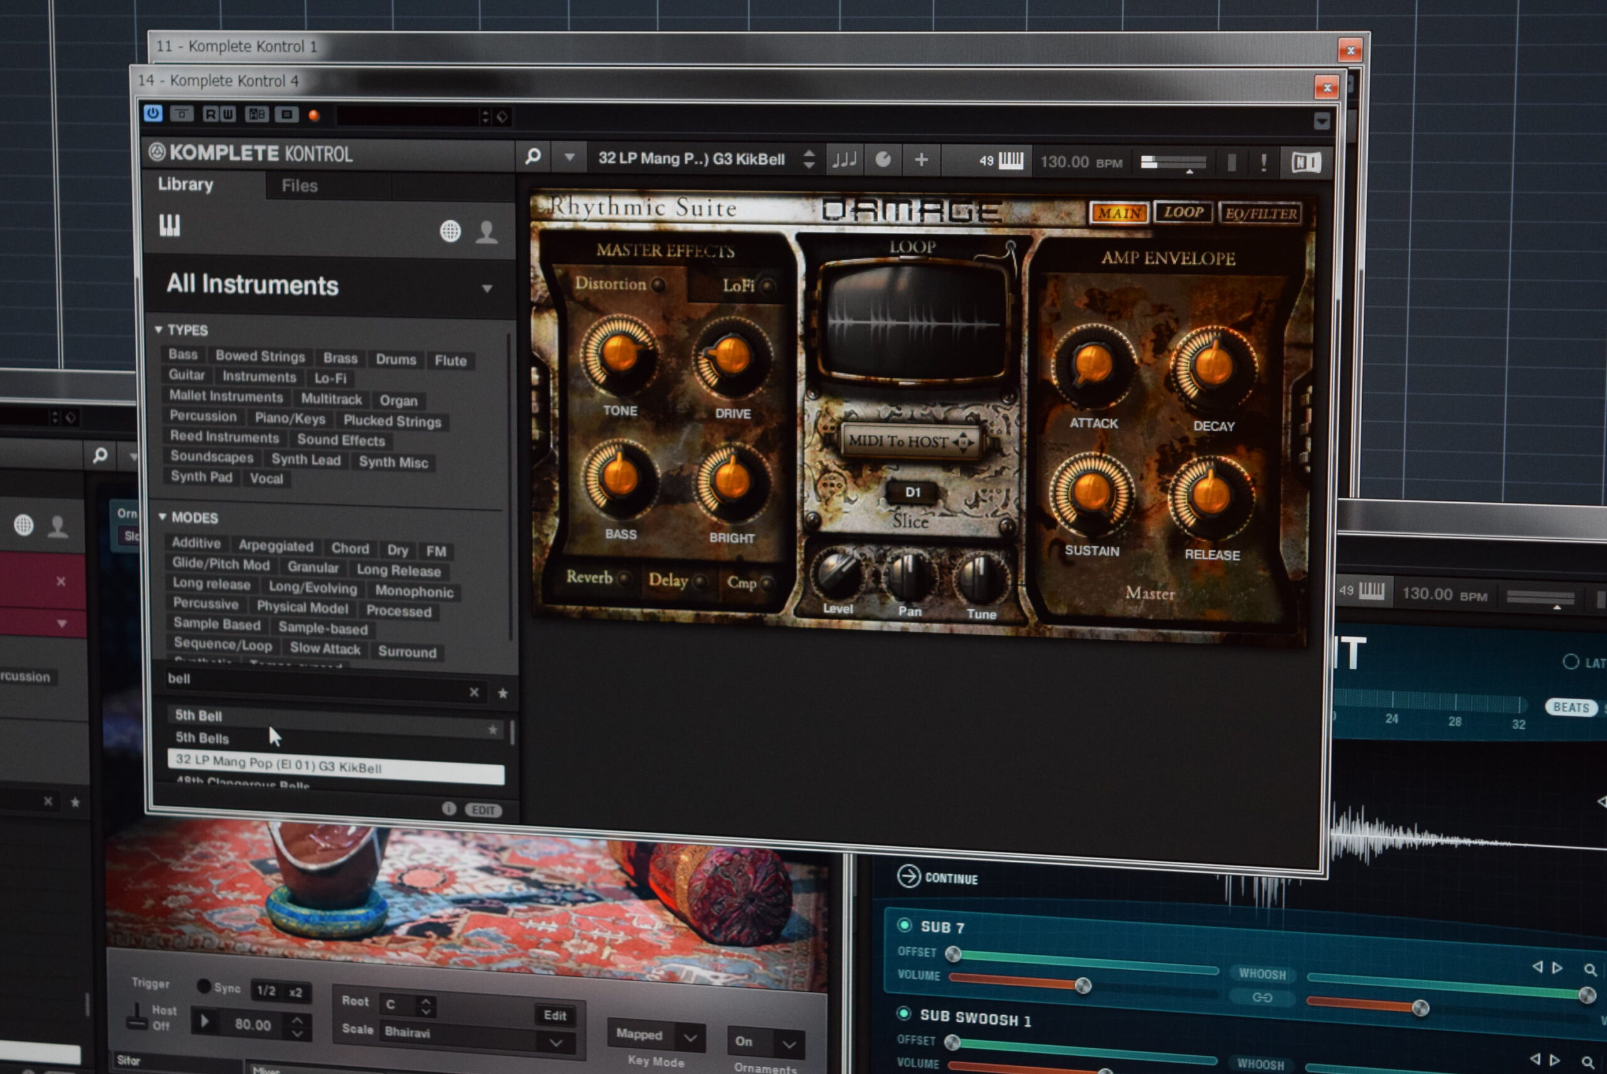Select the Drums type tag
This screenshot has width=1607, height=1074.
pos(396,359)
